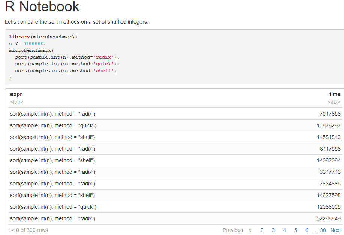Select the row with time 8117558
Image resolution: width=344 pixels, height=235 pixels.
click(x=175, y=149)
